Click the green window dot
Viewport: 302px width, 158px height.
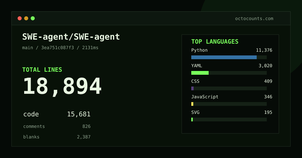pyautogui.click(x=33, y=18)
